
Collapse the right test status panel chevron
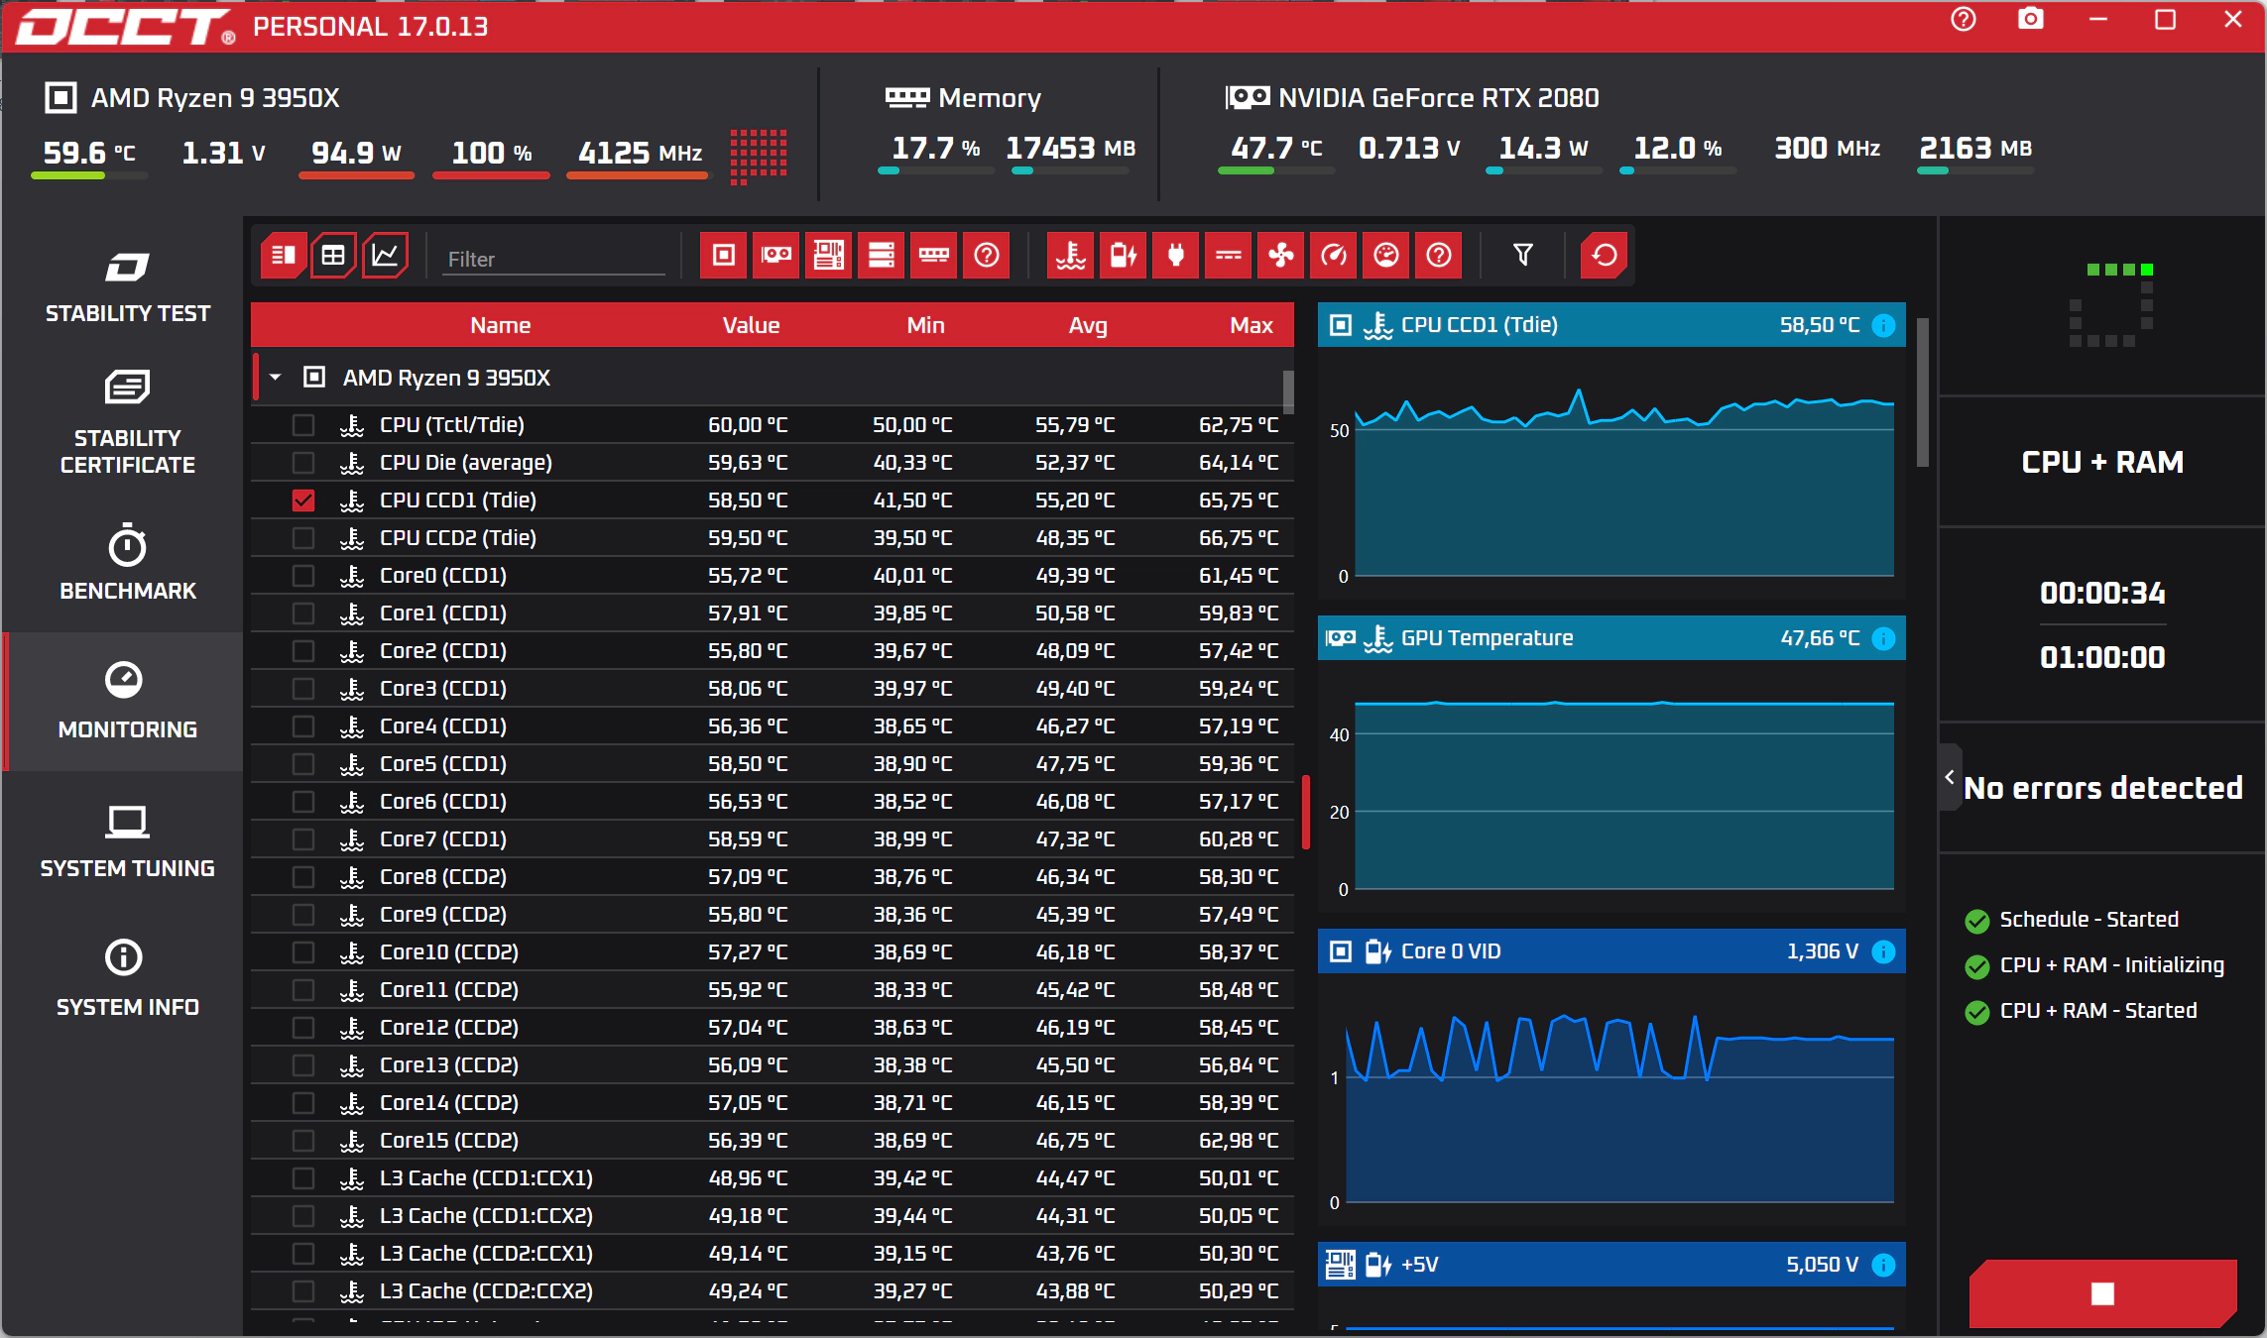pos(1950,777)
